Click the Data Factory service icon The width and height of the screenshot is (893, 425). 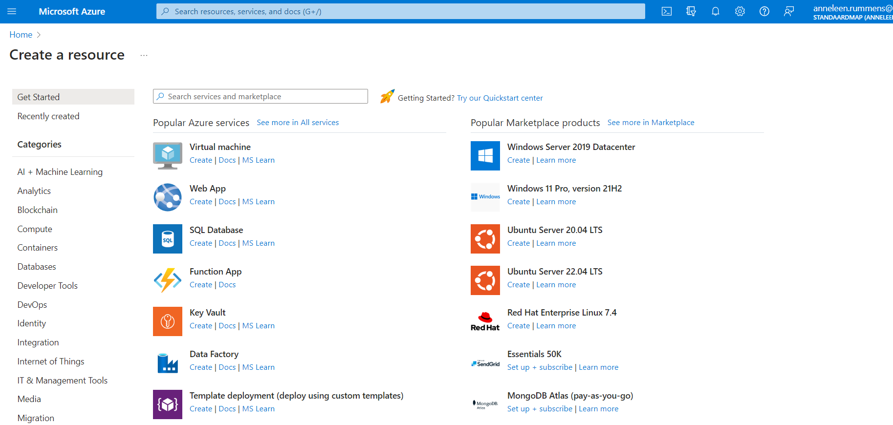coord(168,363)
